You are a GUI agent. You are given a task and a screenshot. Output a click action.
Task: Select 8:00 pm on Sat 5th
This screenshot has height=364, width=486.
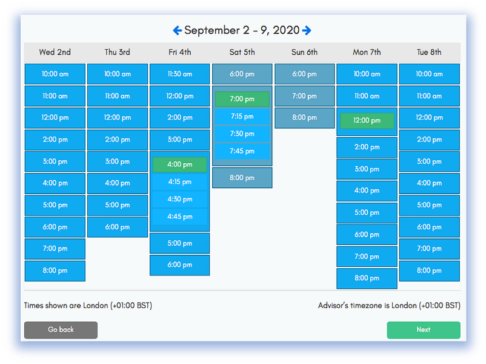[x=242, y=178]
